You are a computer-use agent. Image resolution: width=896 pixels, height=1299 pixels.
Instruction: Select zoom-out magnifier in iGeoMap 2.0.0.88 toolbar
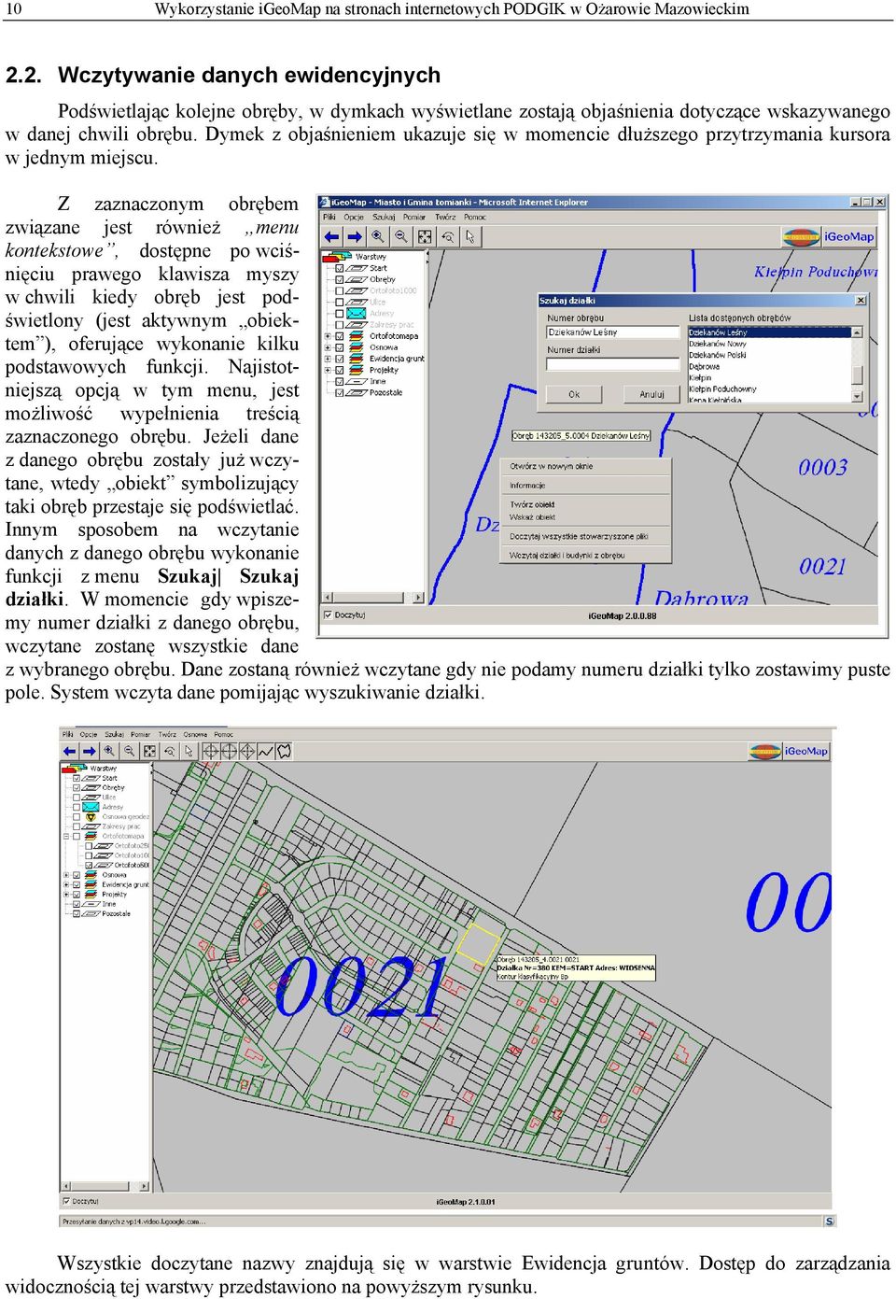click(x=401, y=236)
